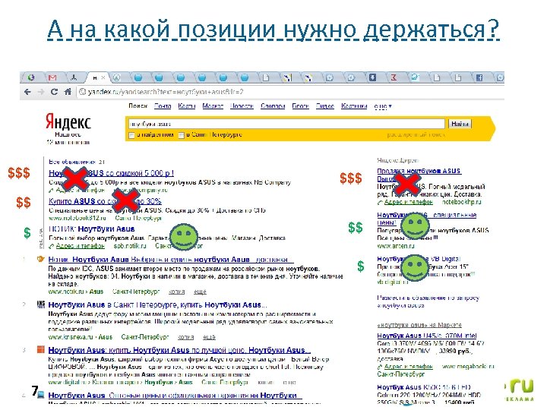Click favicon of first result Нотик

point(41,259)
